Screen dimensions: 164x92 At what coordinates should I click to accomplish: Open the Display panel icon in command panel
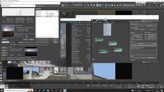click(145, 12)
